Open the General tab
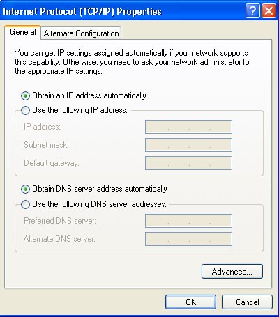The image size is (279, 317). click(x=23, y=32)
